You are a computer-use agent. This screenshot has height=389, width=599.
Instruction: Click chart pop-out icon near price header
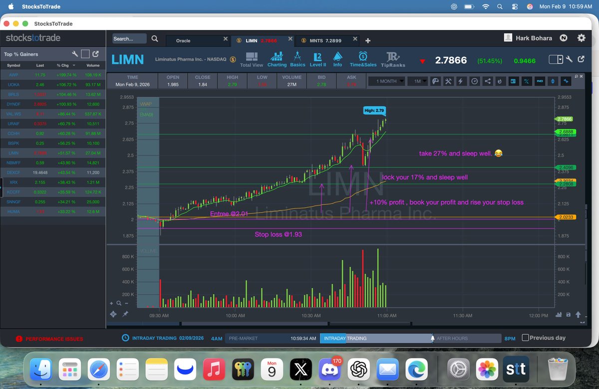pos(581,59)
